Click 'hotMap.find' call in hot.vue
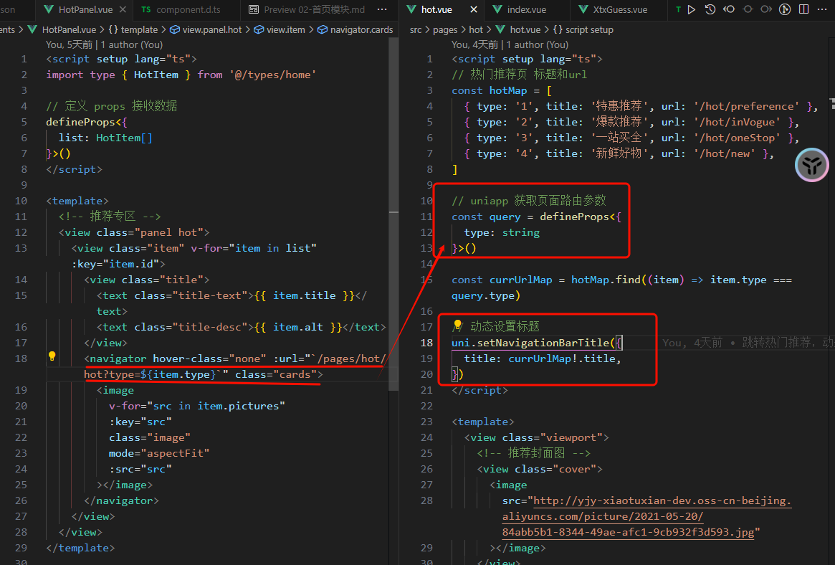 coord(606,280)
